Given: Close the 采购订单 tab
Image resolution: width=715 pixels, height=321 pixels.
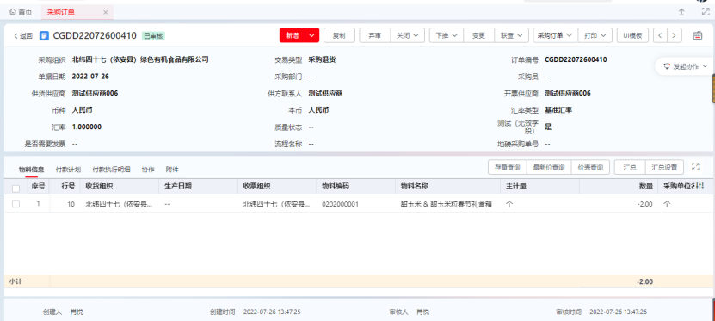Looking at the screenshot, I should tap(105, 13).
